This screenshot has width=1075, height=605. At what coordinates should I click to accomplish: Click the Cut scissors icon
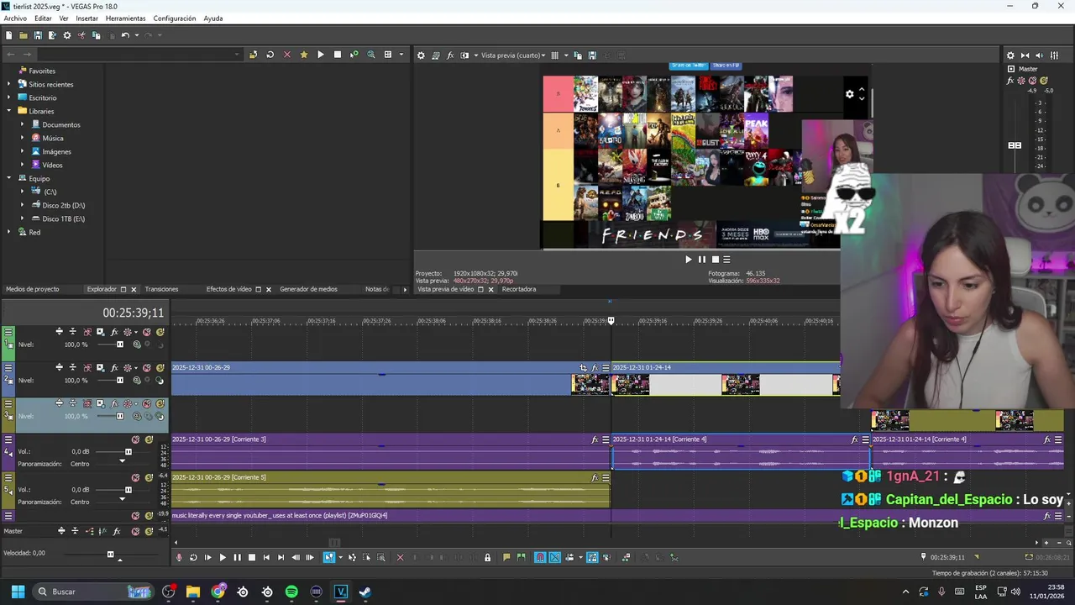point(81,35)
